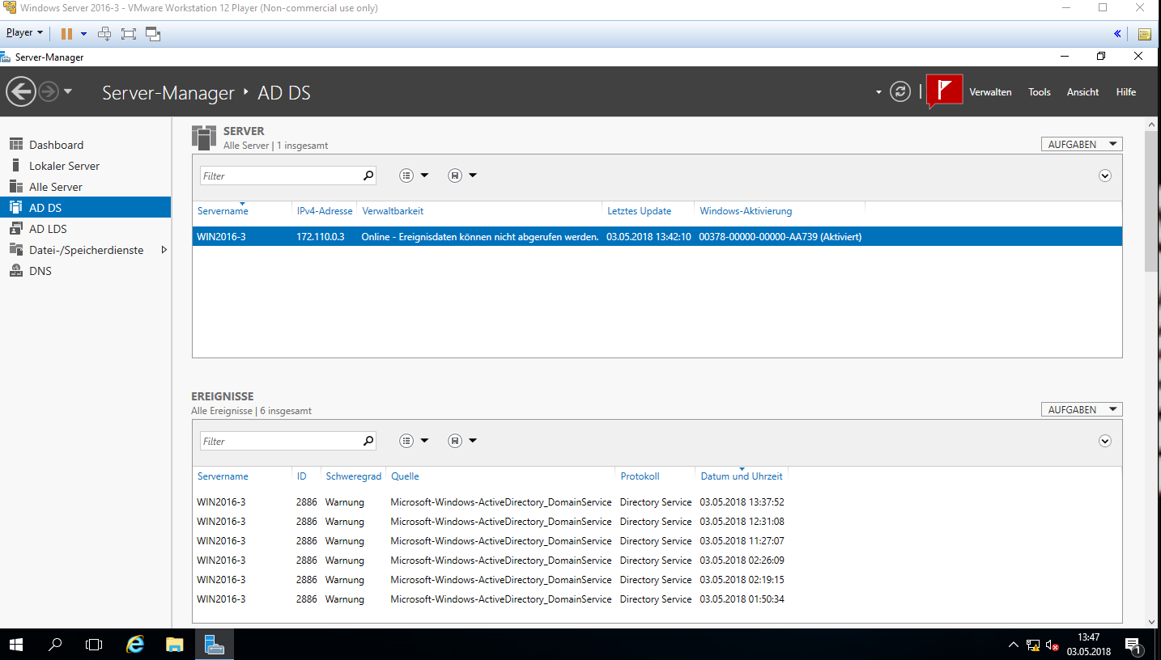Click VMware pause (suspend) icon
Screen dimensions: 1161x660
pos(66,34)
